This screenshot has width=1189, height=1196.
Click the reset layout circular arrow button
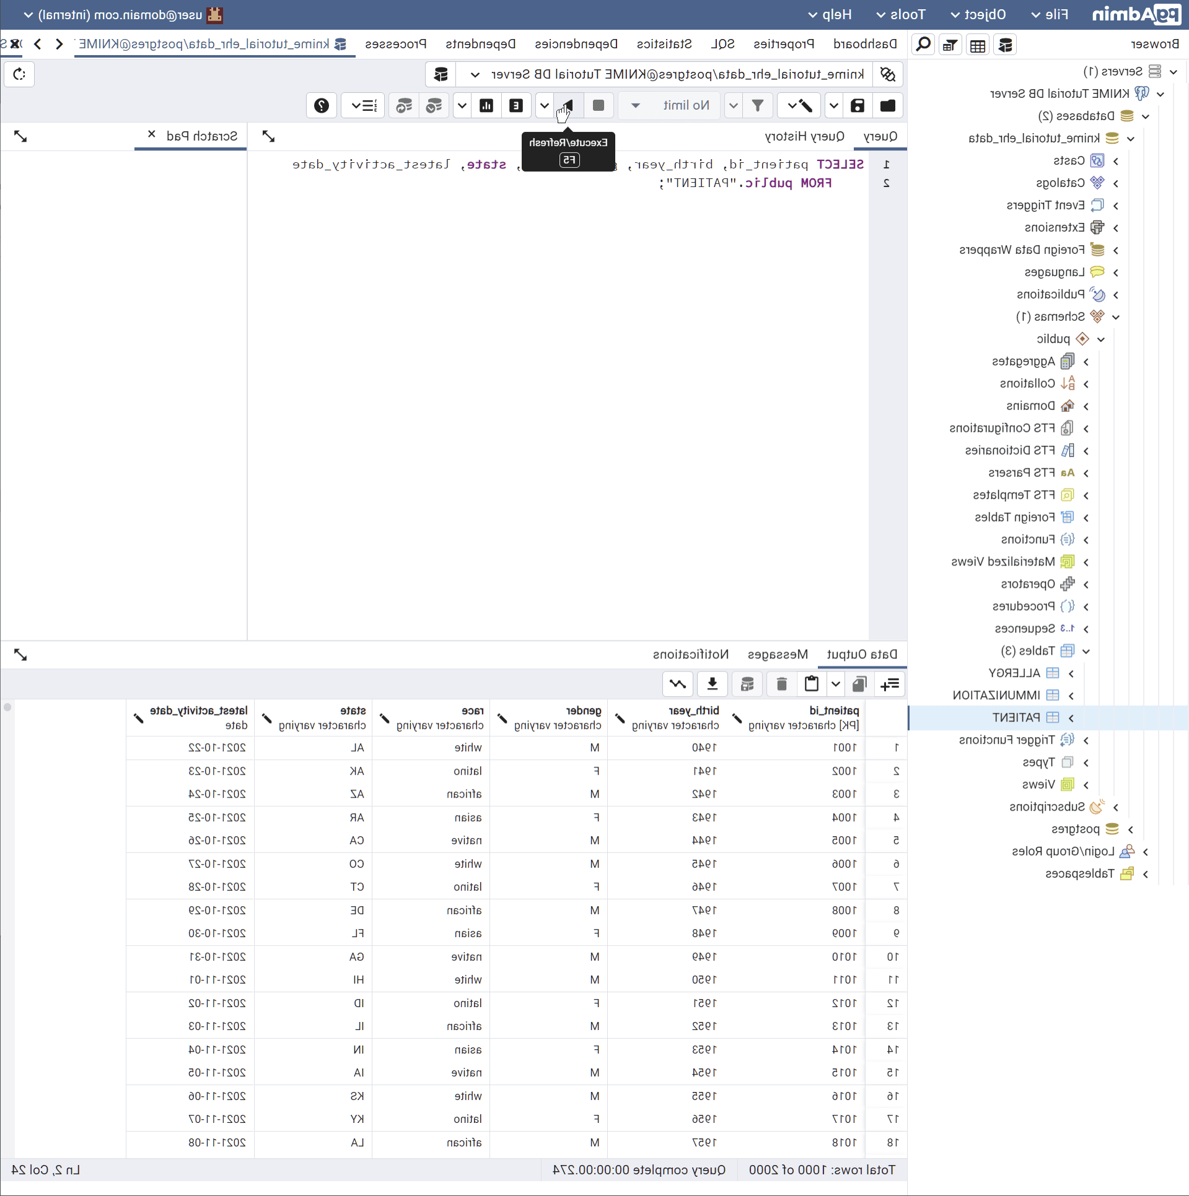click(19, 74)
